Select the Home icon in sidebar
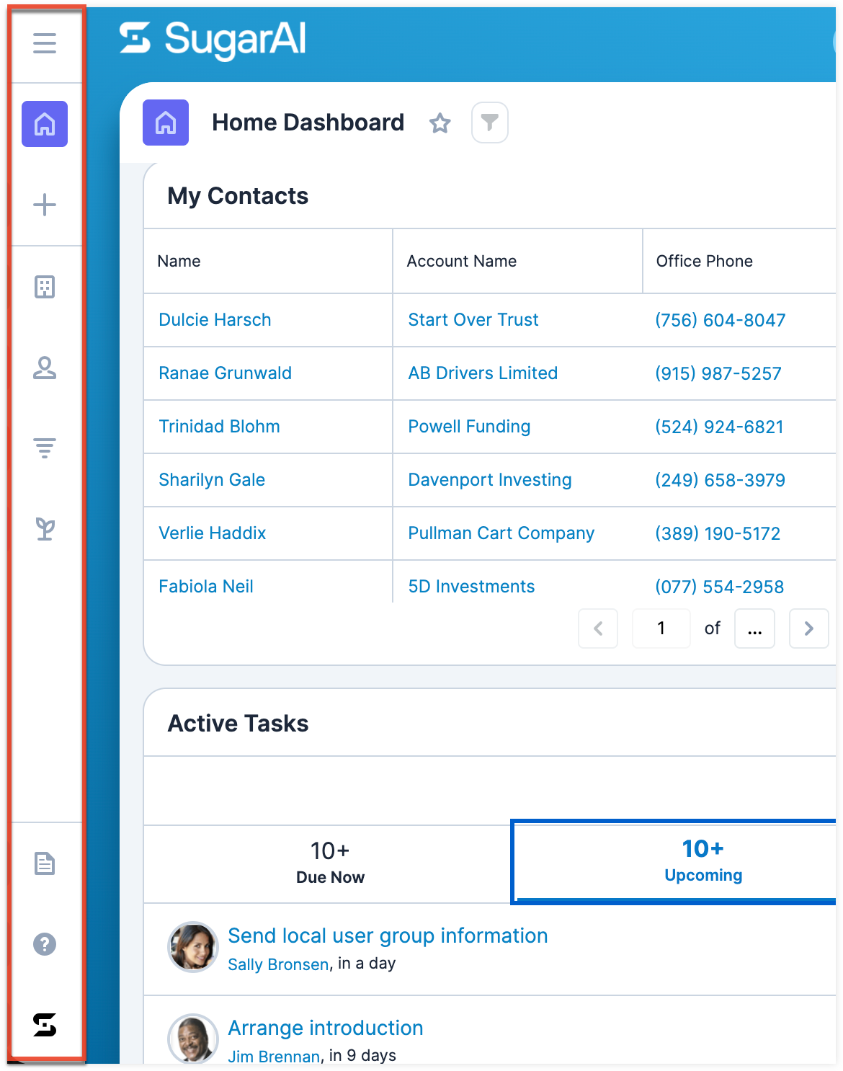The image size is (843, 1071). point(45,124)
